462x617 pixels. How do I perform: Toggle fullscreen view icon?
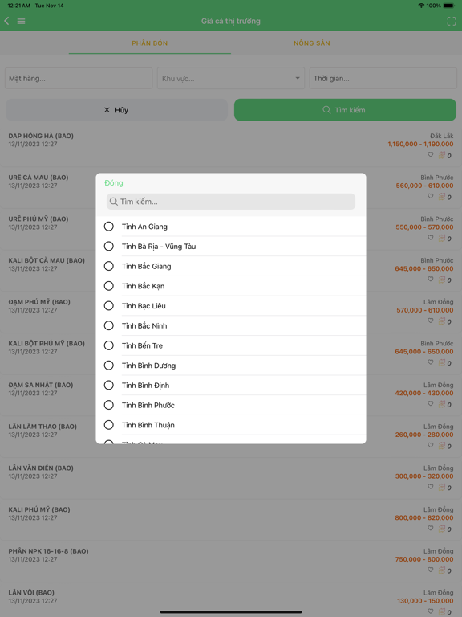point(452,21)
